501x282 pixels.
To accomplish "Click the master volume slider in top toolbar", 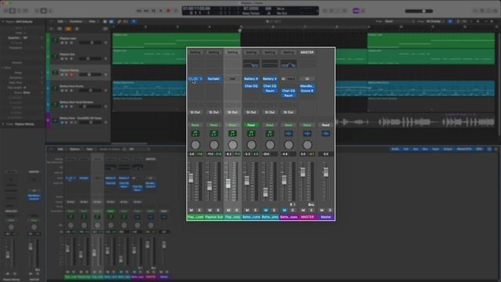I will tap(419, 11).
